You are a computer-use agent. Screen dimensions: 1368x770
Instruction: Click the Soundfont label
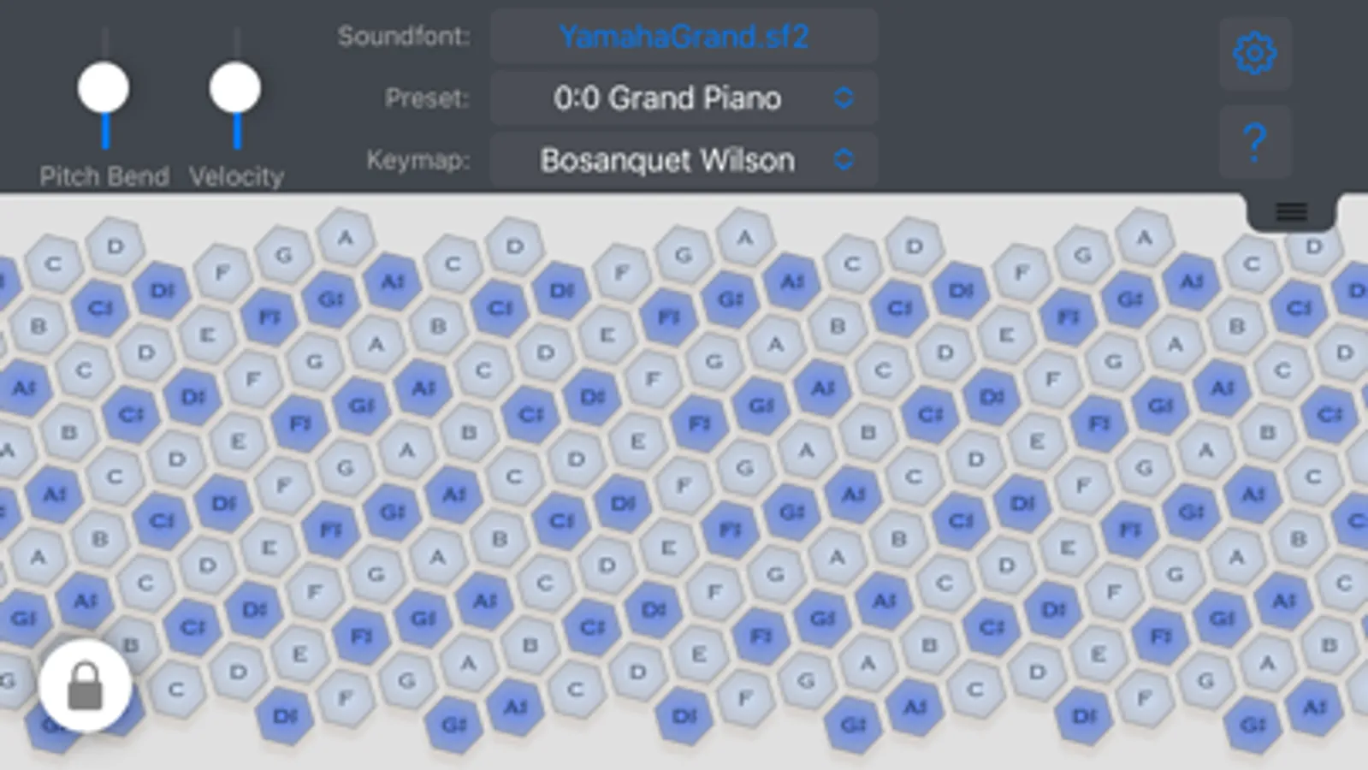[x=404, y=37]
